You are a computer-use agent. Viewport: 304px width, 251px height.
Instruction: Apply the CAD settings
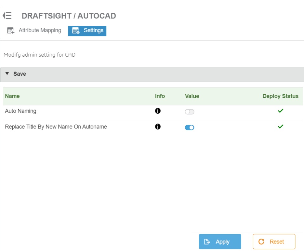tap(220, 242)
